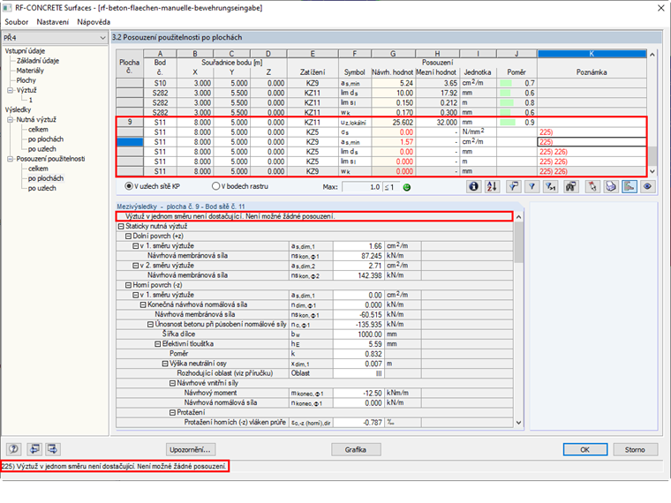Open the Nastavení menu
This screenshot has width=671, height=503.
(x=52, y=22)
